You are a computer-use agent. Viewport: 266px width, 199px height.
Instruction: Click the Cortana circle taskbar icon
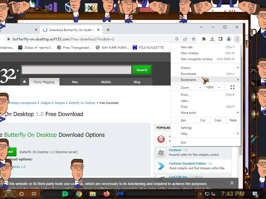[x=21, y=194]
